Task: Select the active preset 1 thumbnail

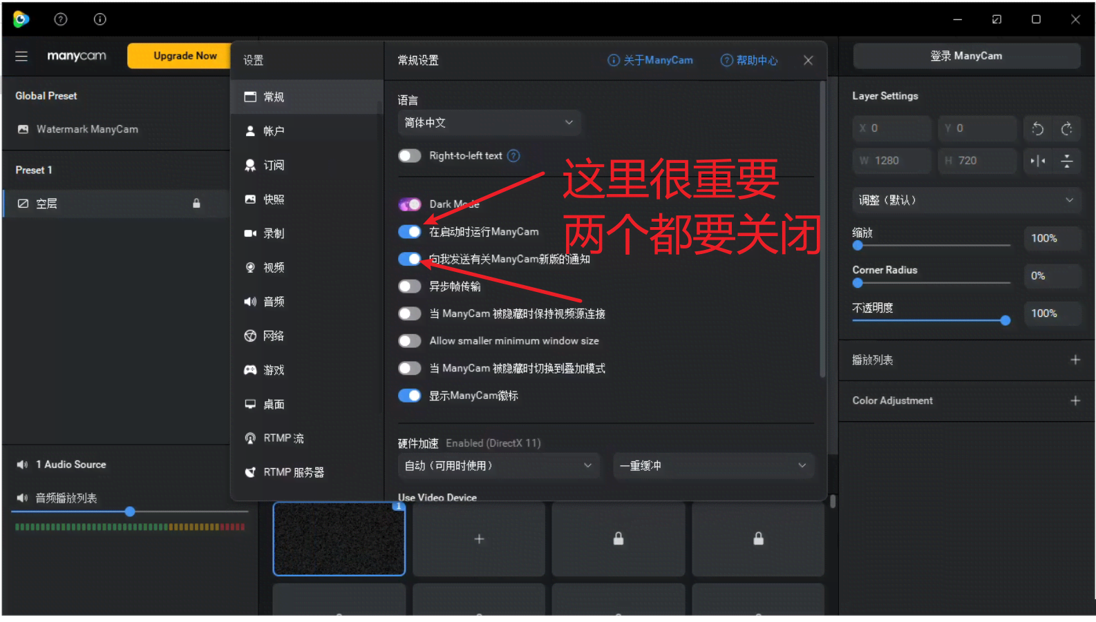Action: (339, 538)
